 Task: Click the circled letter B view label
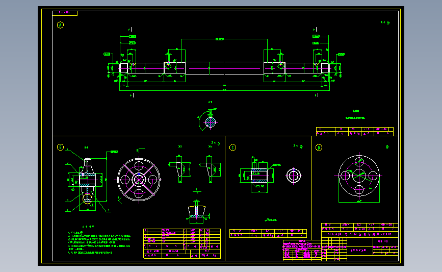tap(60, 147)
